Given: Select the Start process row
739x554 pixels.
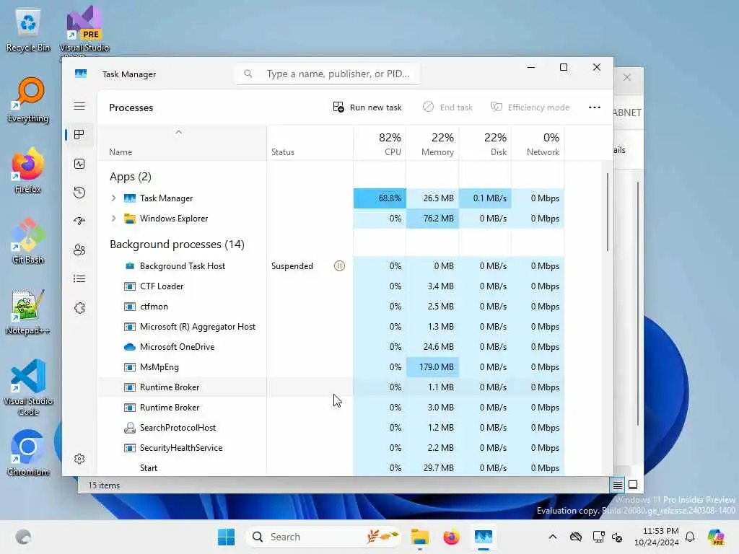Looking at the screenshot, I should click(331, 467).
